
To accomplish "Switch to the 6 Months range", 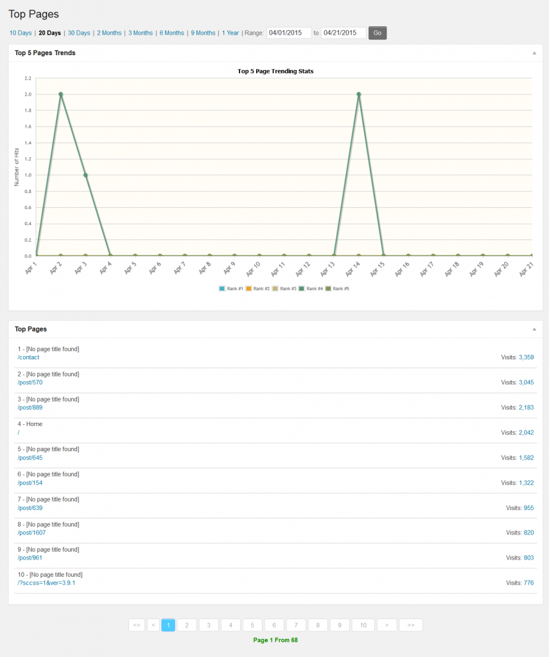I will pos(171,33).
